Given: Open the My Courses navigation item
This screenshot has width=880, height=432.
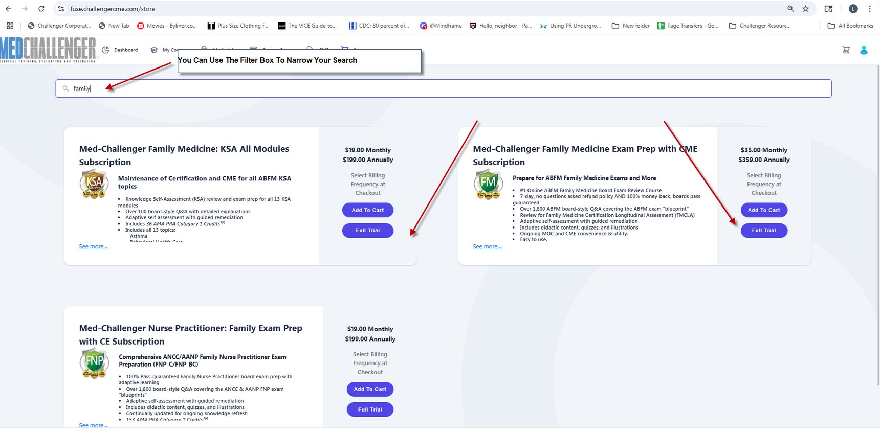Looking at the screenshot, I should click(x=165, y=50).
